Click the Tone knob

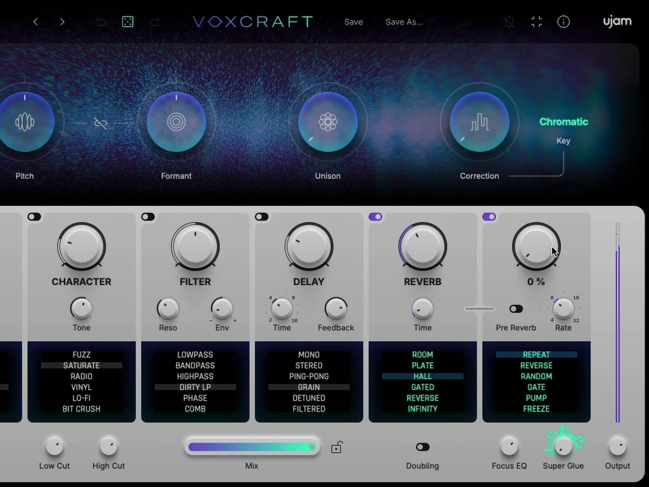pyautogui.click(x=82, y=309)
